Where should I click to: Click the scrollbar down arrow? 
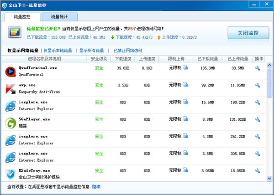pos(269,179)
